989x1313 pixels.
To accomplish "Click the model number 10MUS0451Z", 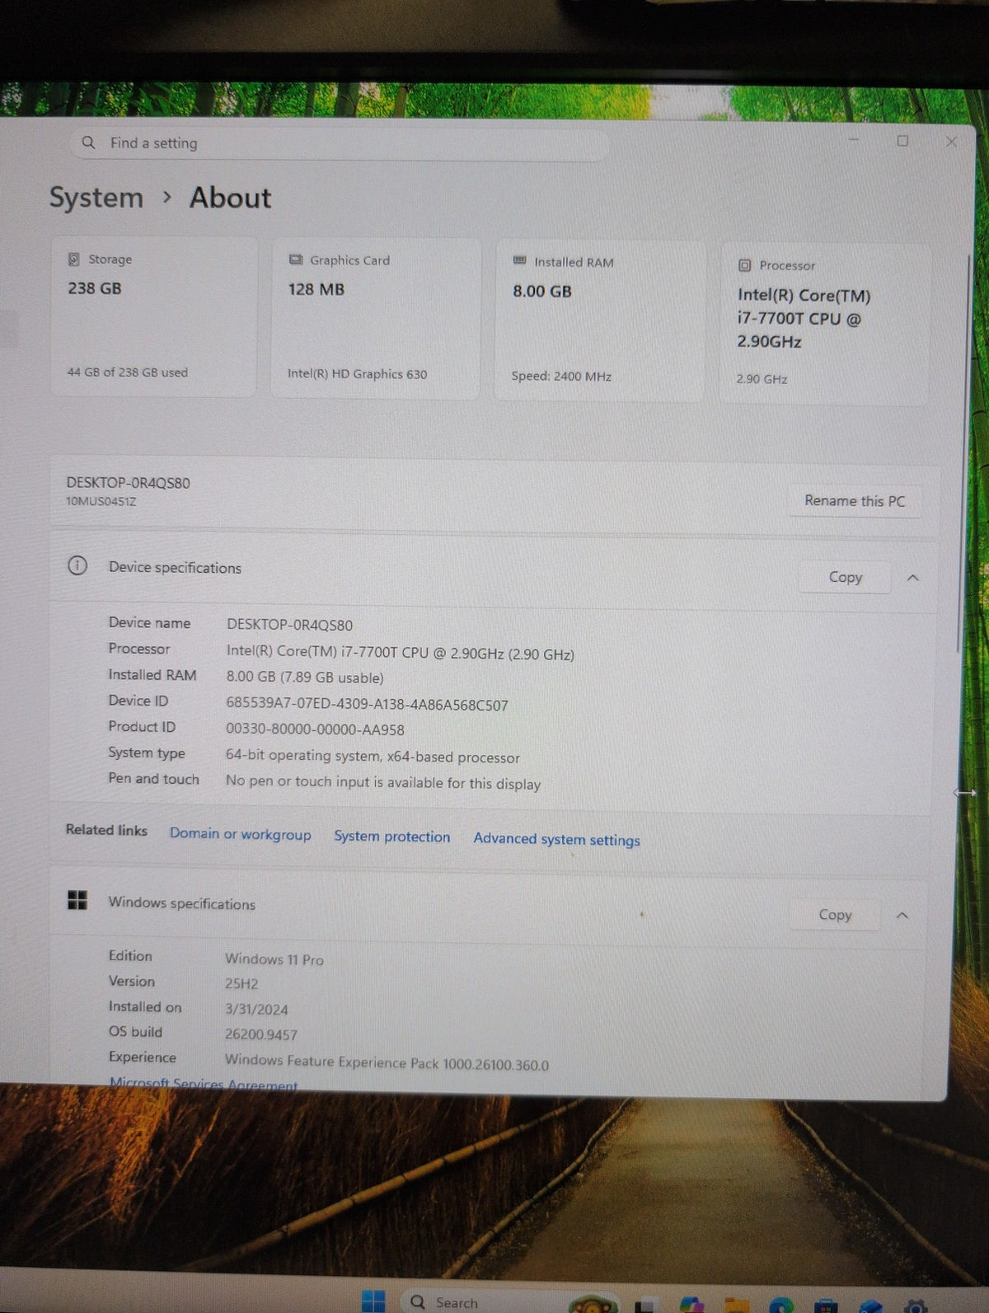I will click(x=101, y=501).
